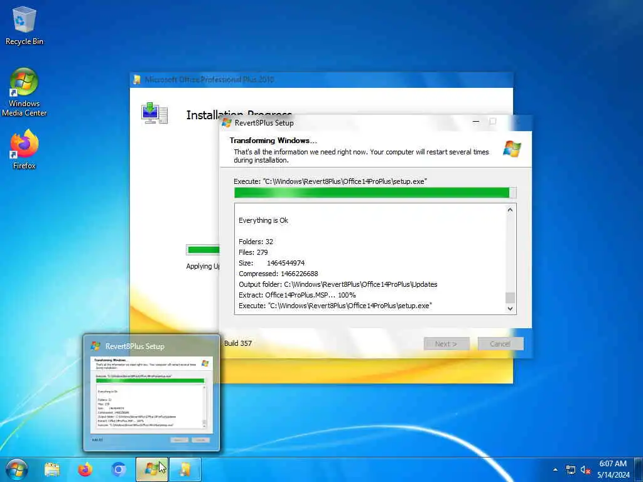Screen dimensions: 643x482
Task: Click the 'Build 357' label
Action: [x=238, y=343]
